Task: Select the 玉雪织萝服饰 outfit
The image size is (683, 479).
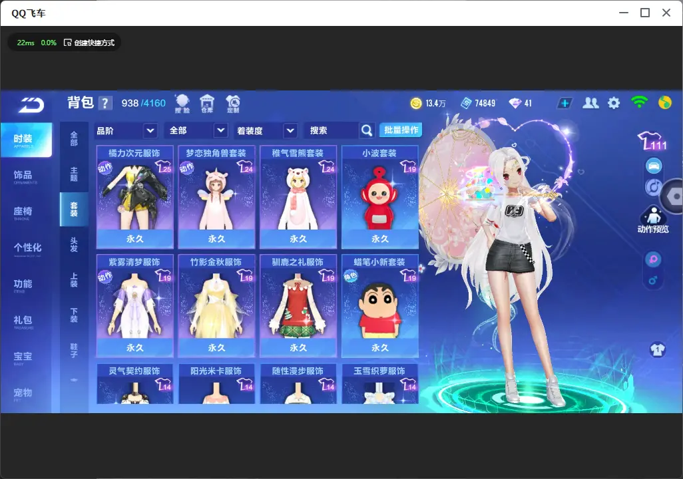Action: pyautogui.click(x=380, y=384)
